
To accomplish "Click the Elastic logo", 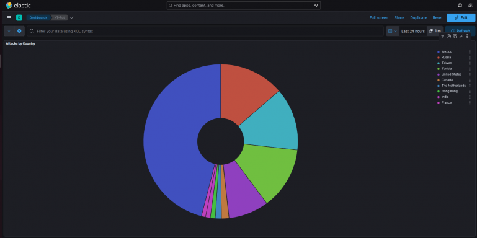I will click(x=18, y=6).
